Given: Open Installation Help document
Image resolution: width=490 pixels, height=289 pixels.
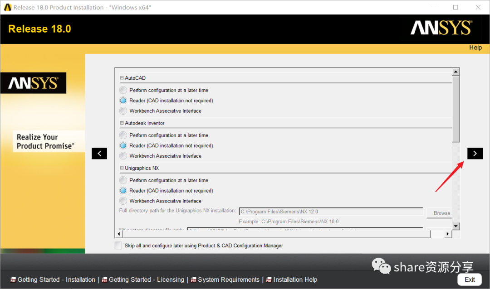Looking at the screenshot, I should [295, 279].
